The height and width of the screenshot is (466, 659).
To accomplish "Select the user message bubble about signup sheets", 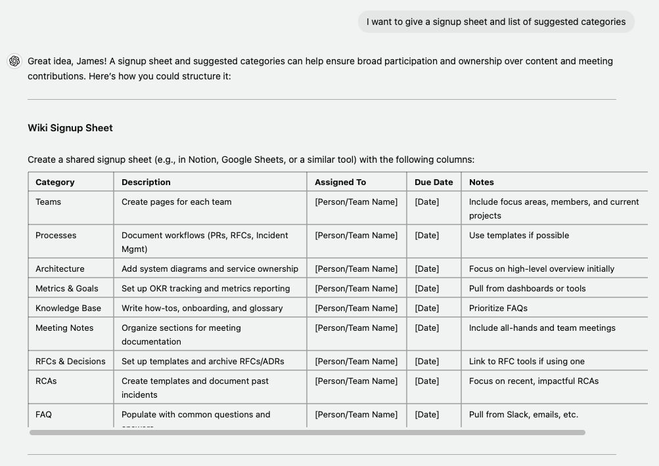I will pos(495,22).
